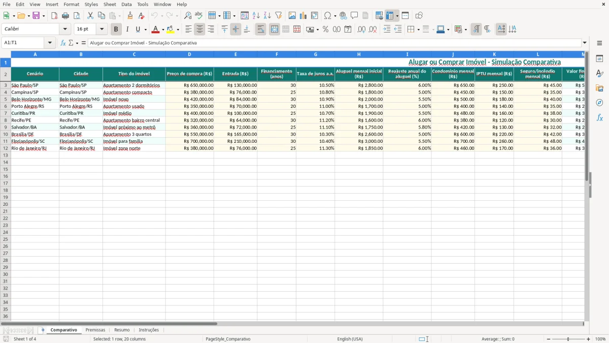Increase the cell indent
The height and width of the screenshot is (343, 609).
pos(387,29)
